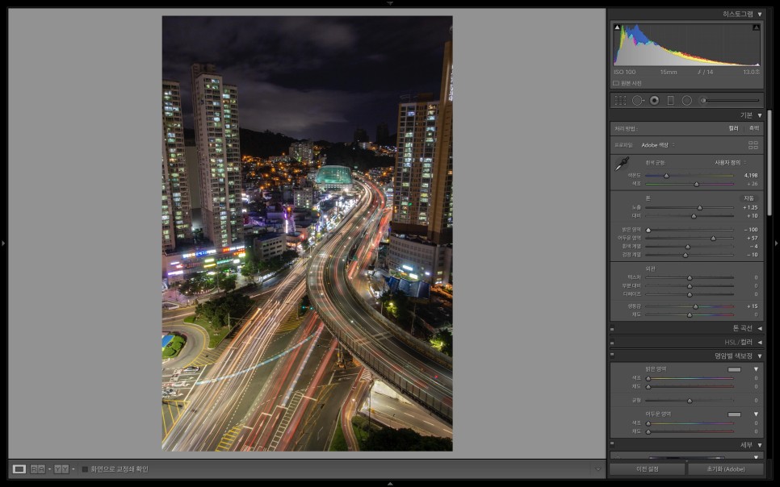Select the Crop Overlay grid tool

(x=620, y=100)
